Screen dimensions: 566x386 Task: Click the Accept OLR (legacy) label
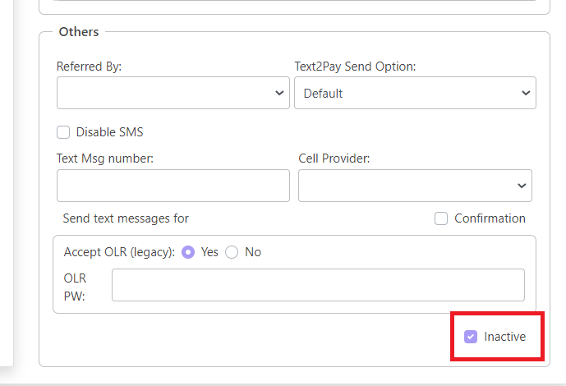(119, 252)
